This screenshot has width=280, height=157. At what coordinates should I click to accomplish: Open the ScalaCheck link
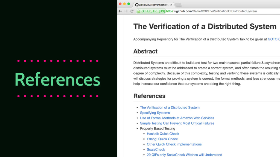point(156,149)
